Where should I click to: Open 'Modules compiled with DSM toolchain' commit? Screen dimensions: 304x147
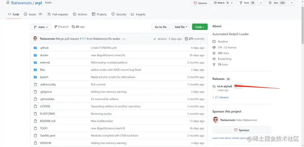point(115,136)
